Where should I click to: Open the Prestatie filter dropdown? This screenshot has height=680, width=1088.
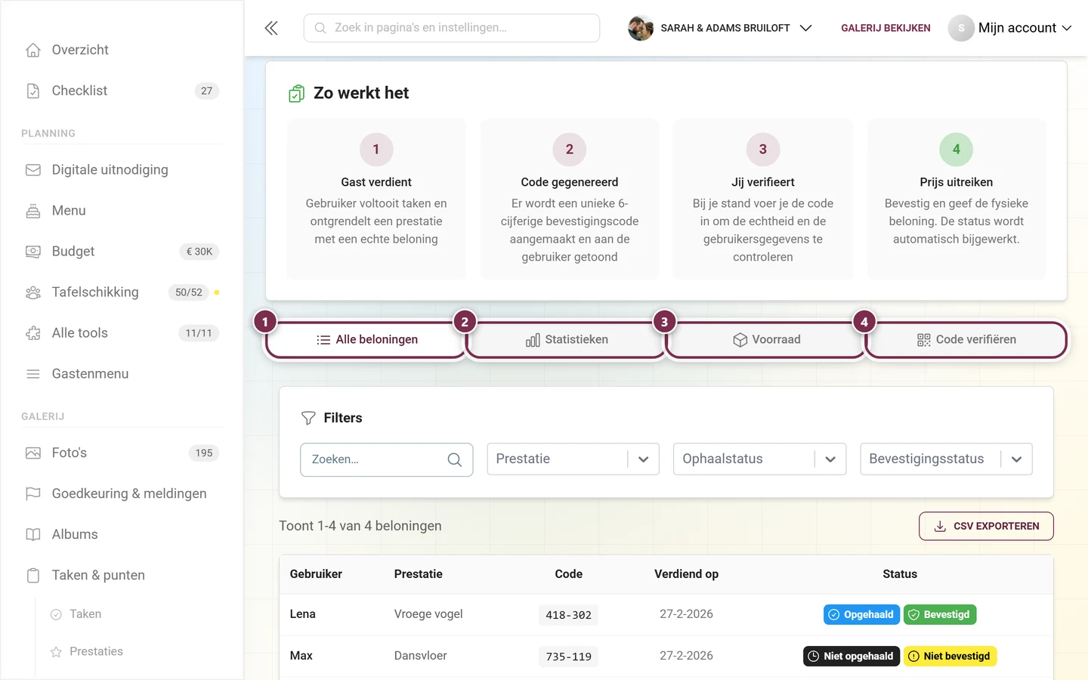[573, 459]
